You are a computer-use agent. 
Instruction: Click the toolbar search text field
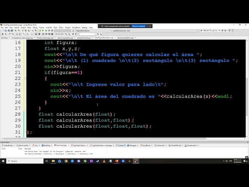(x=87, y=34)
